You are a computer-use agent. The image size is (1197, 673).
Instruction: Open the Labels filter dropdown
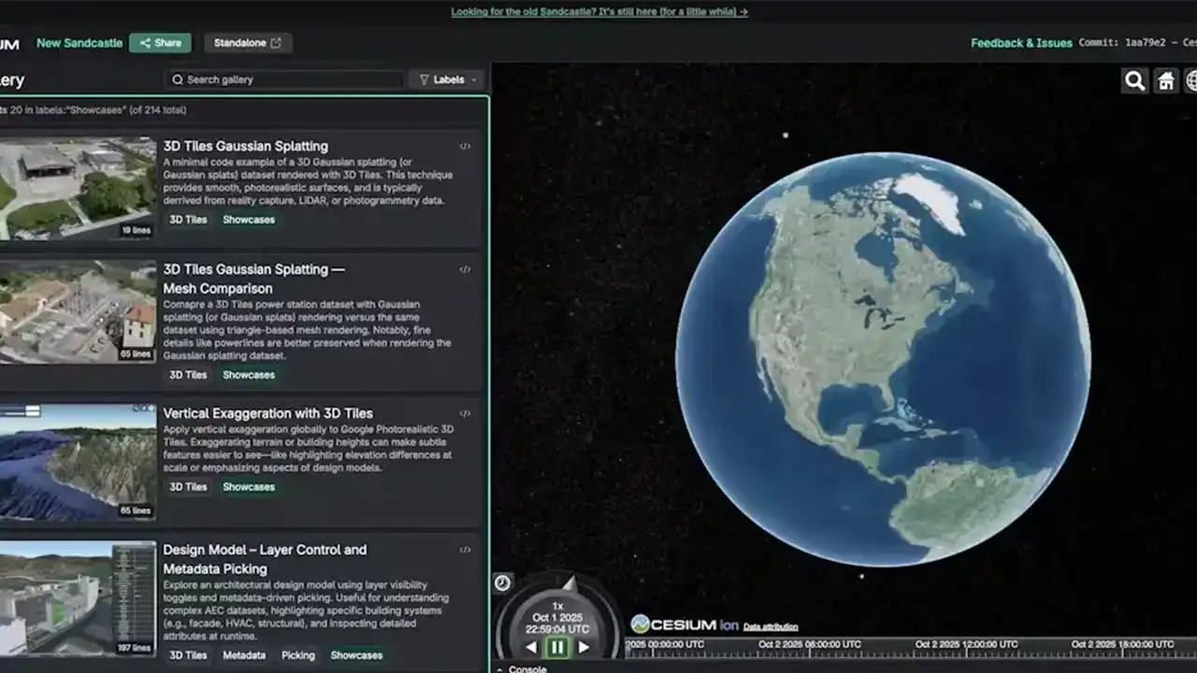(x=448, y=79)
